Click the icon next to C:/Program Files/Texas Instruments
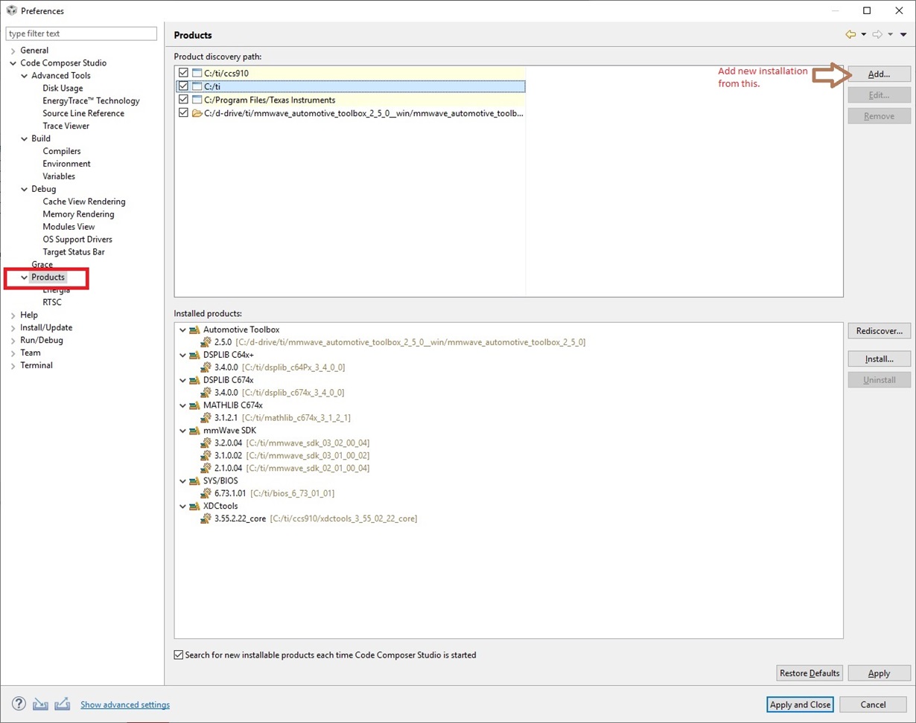The image size is (916, 723). (x=197, y=100)
